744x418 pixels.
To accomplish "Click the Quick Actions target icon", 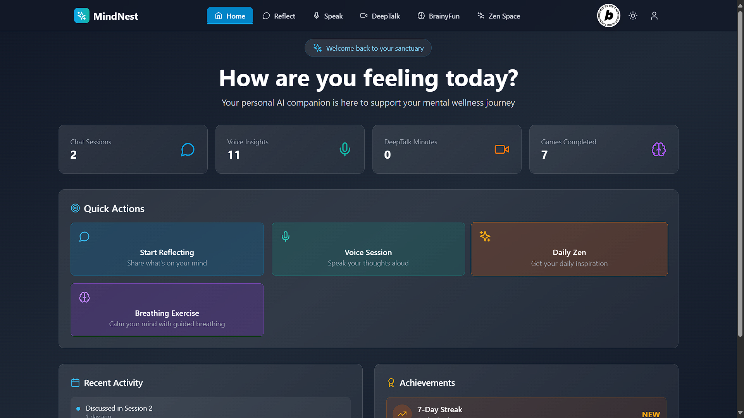I will 75,208.
